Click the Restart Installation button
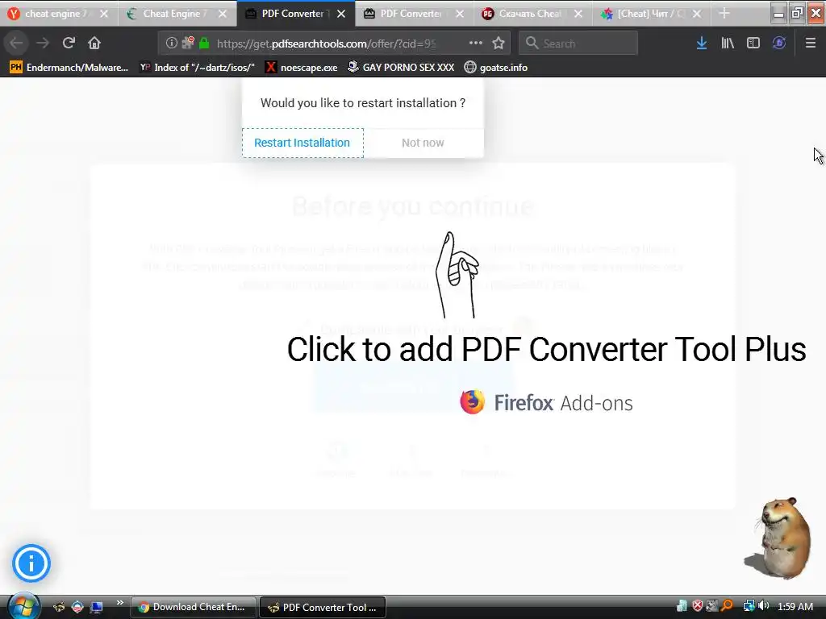826x619 pixels. pyautogui.click(x=302, y=143)
